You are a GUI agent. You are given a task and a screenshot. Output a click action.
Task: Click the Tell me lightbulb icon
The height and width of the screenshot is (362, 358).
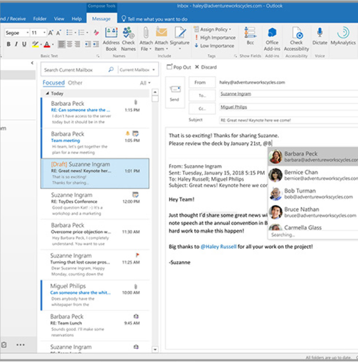point(124,18)
